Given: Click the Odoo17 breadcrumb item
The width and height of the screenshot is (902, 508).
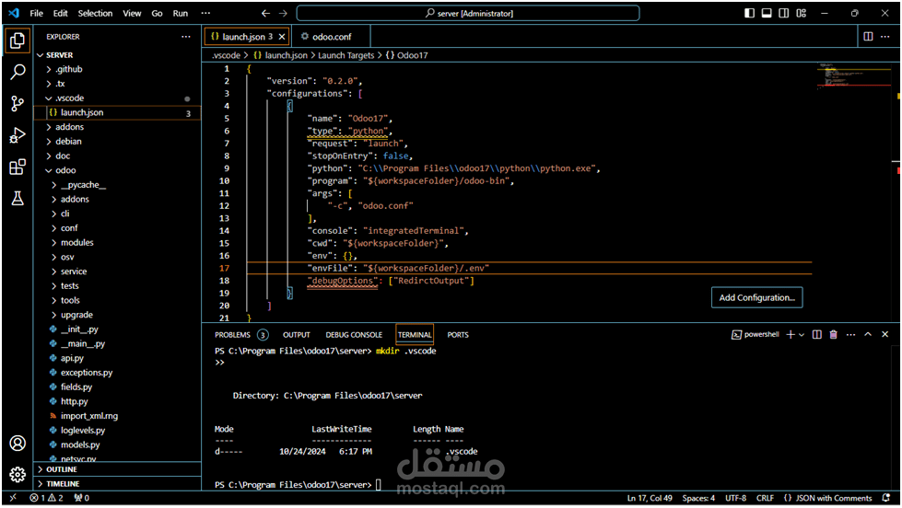Looking at the screenshot, I should tap(406, 55).
